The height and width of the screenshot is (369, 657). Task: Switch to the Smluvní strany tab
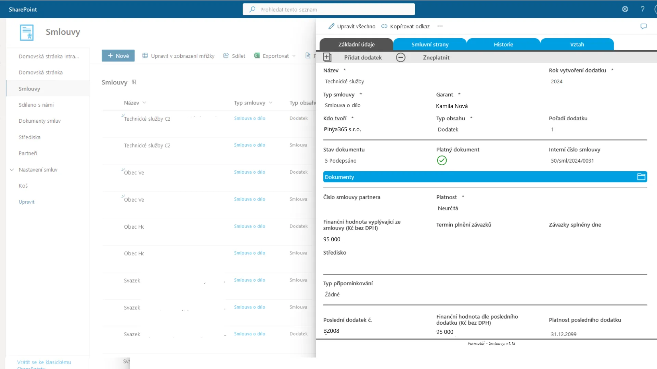tap(430, 44)
